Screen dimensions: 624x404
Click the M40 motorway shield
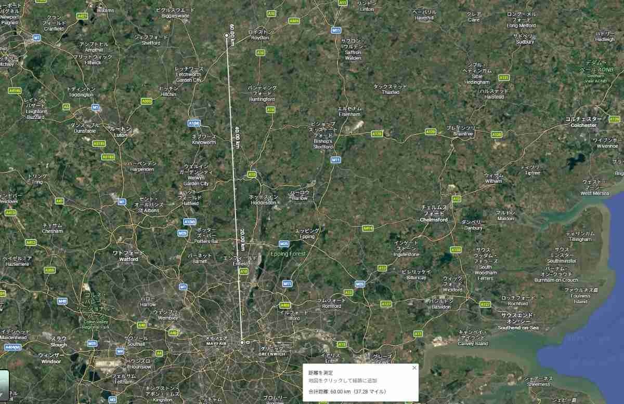(x=62, y=301)
